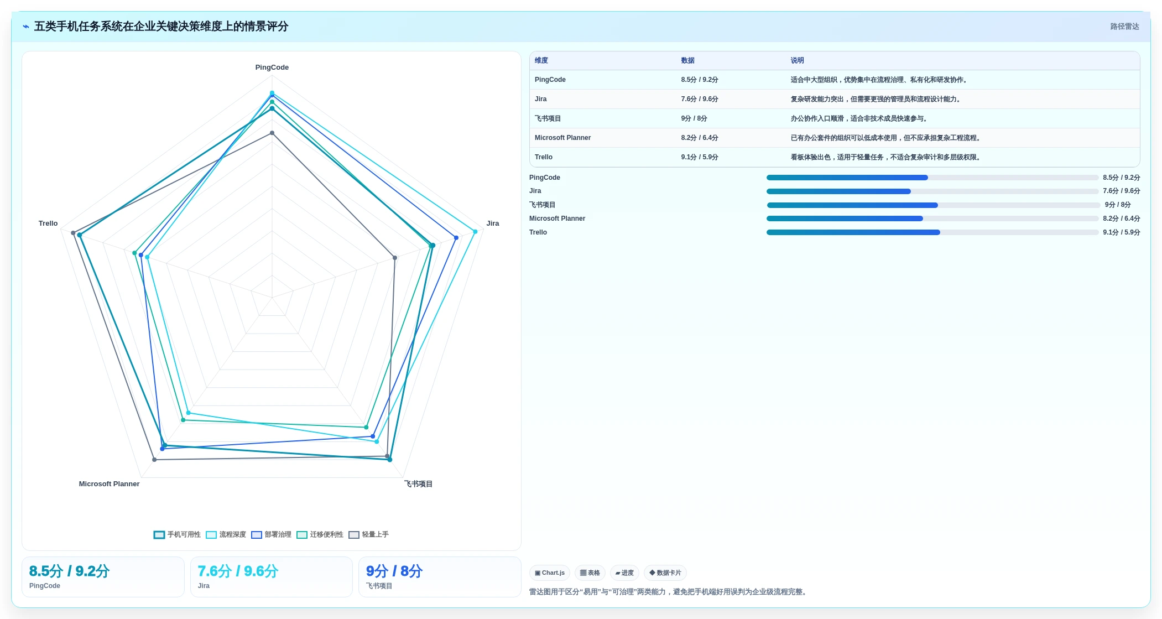
Task: Click the 飞书项目 radar axis label
Action: coord(418,484)
